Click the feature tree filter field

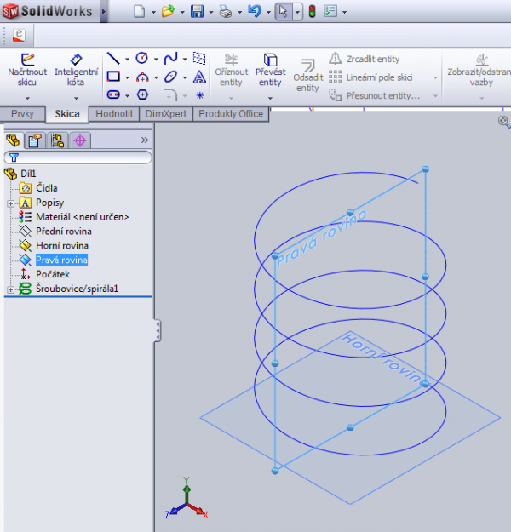coord(78,157)
